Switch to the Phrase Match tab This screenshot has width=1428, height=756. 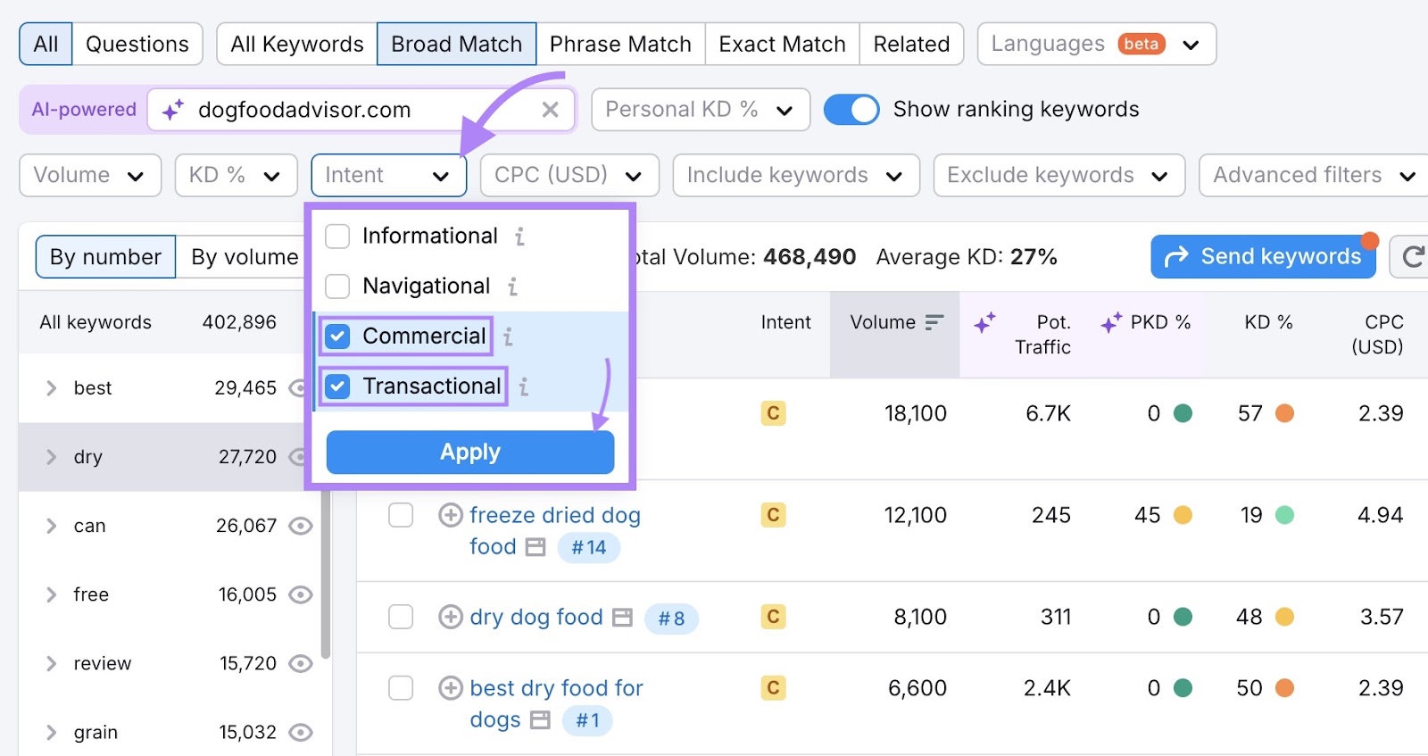click(619, 43)
